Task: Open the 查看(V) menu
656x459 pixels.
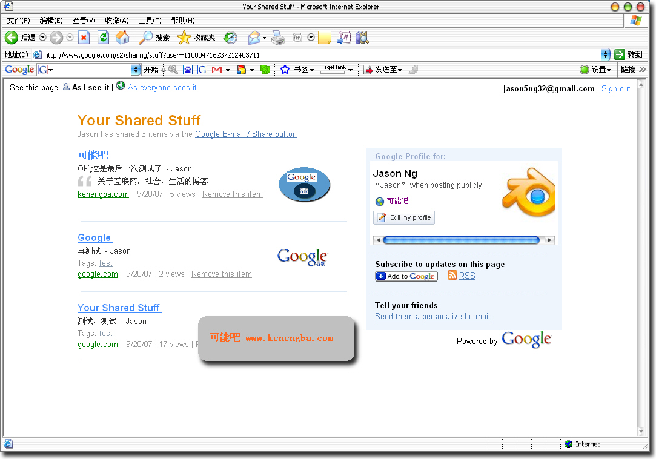Action: coord(84,21)
